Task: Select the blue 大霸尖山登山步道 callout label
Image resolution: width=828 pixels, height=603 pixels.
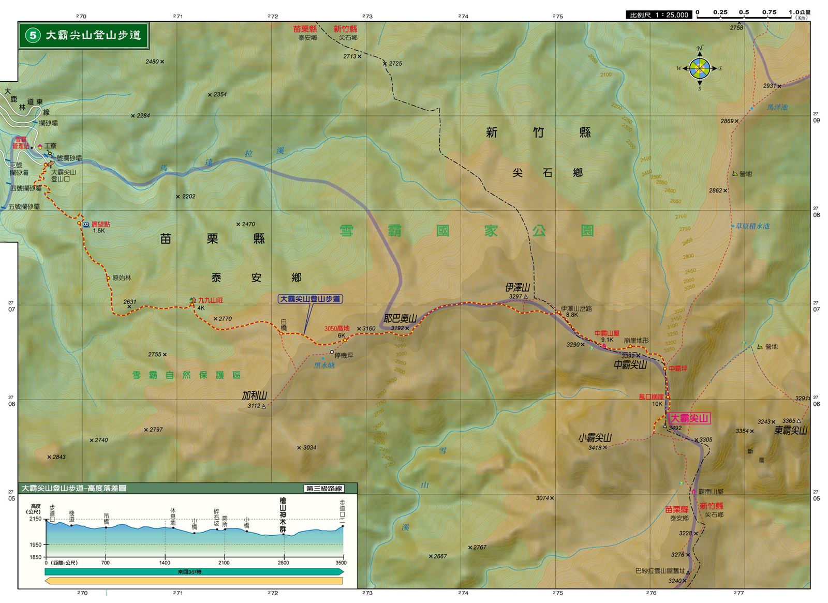Action: 309,299
